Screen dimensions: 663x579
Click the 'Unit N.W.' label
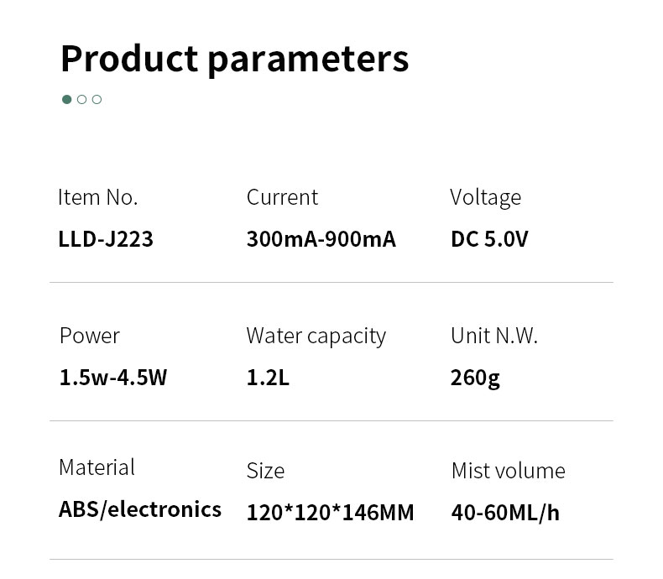pyautogui.click(x=493, y=336)
